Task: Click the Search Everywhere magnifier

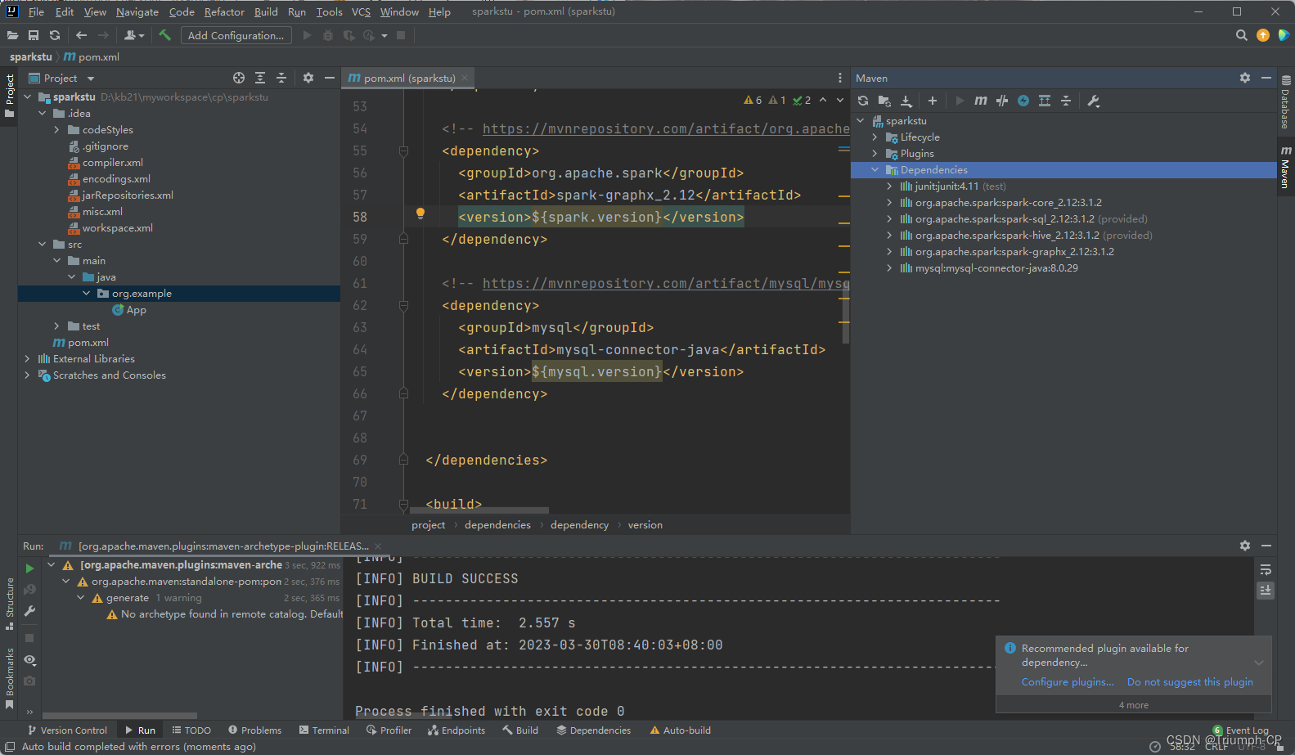Action: [1242, 35]
